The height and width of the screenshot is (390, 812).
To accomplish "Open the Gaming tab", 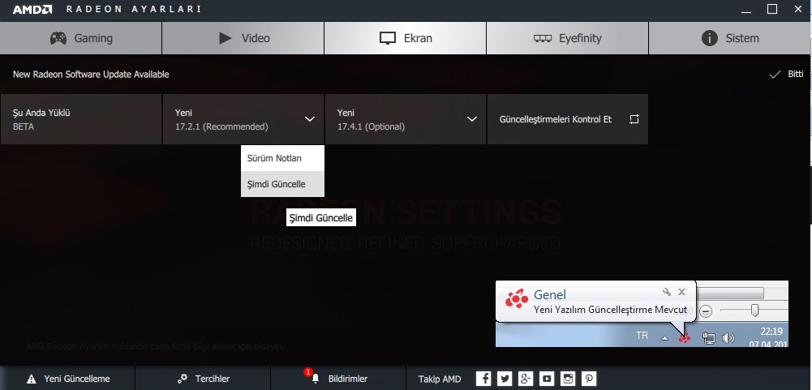I will (x=81, y=38).
